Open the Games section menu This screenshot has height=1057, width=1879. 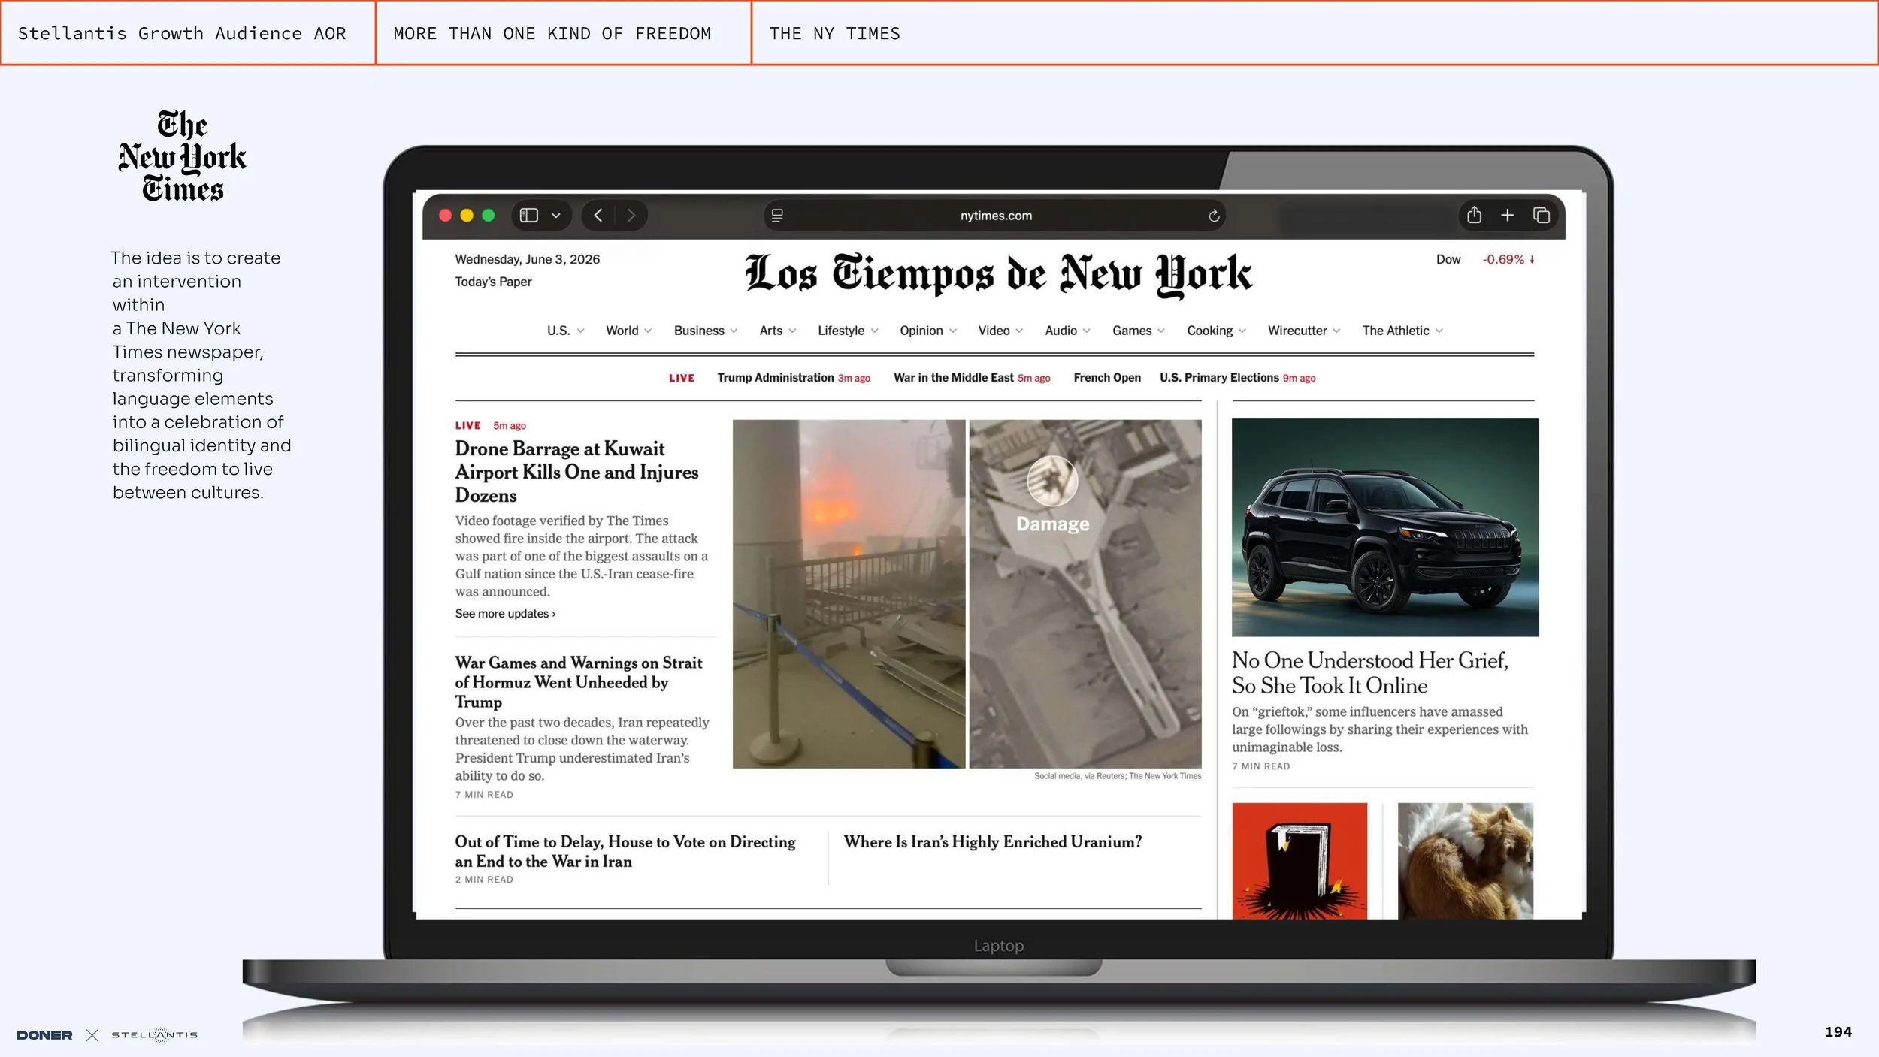[1139, 331]
